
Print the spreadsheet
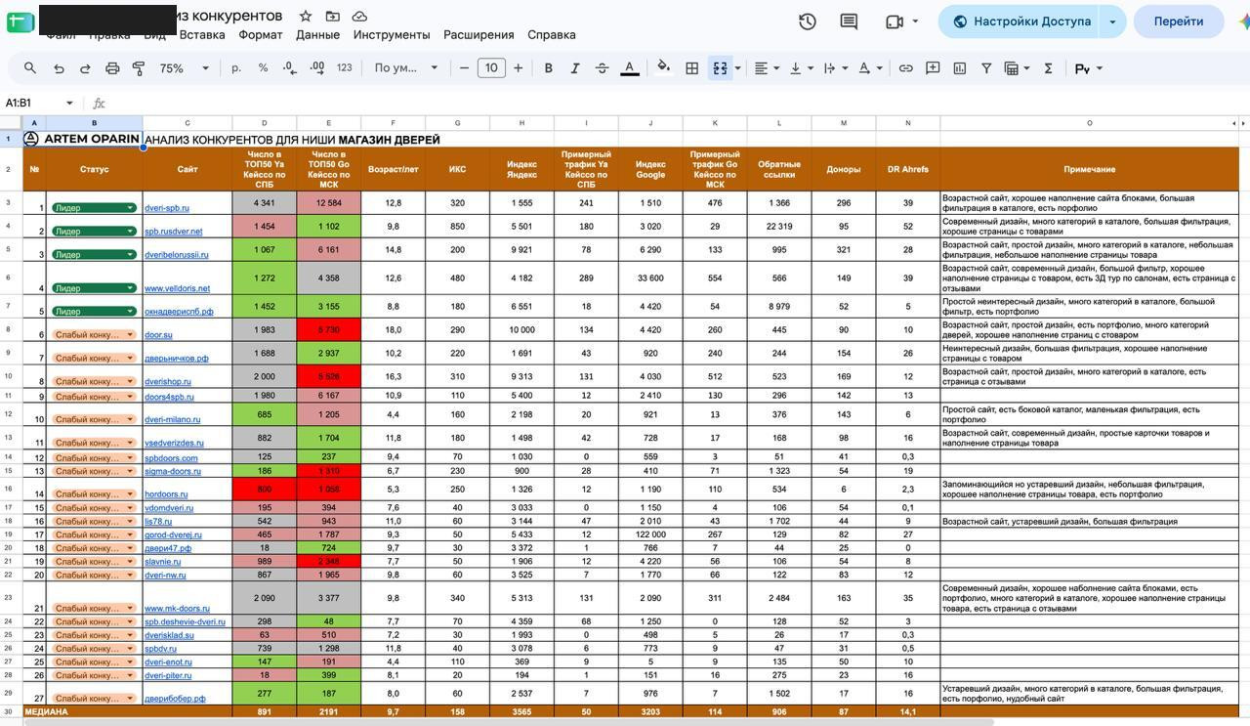click(112, 68)
